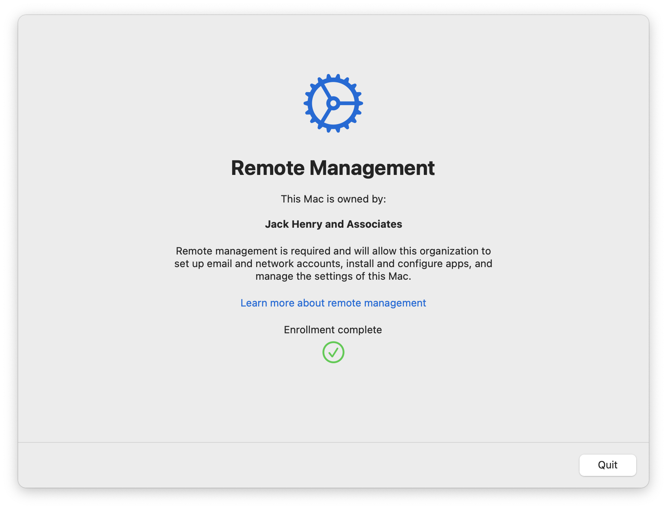
Task: Click the "This Mac is owned by:" label
Action: pos(333,199)
